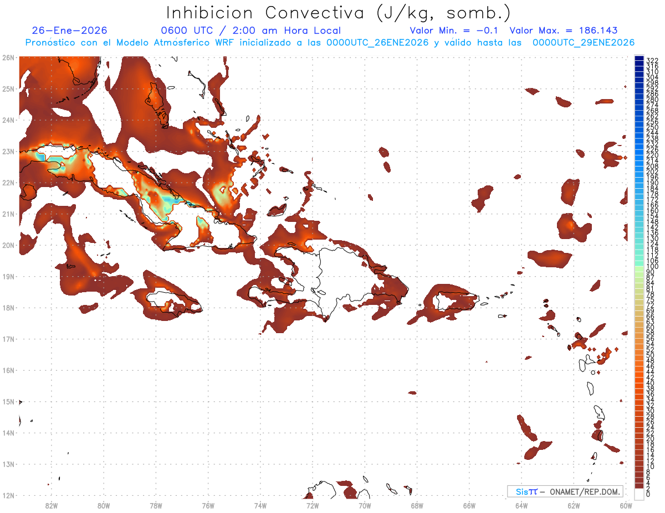Click longitude label '82W'
This screenshot has height=513, width=665.
[52, 505]
